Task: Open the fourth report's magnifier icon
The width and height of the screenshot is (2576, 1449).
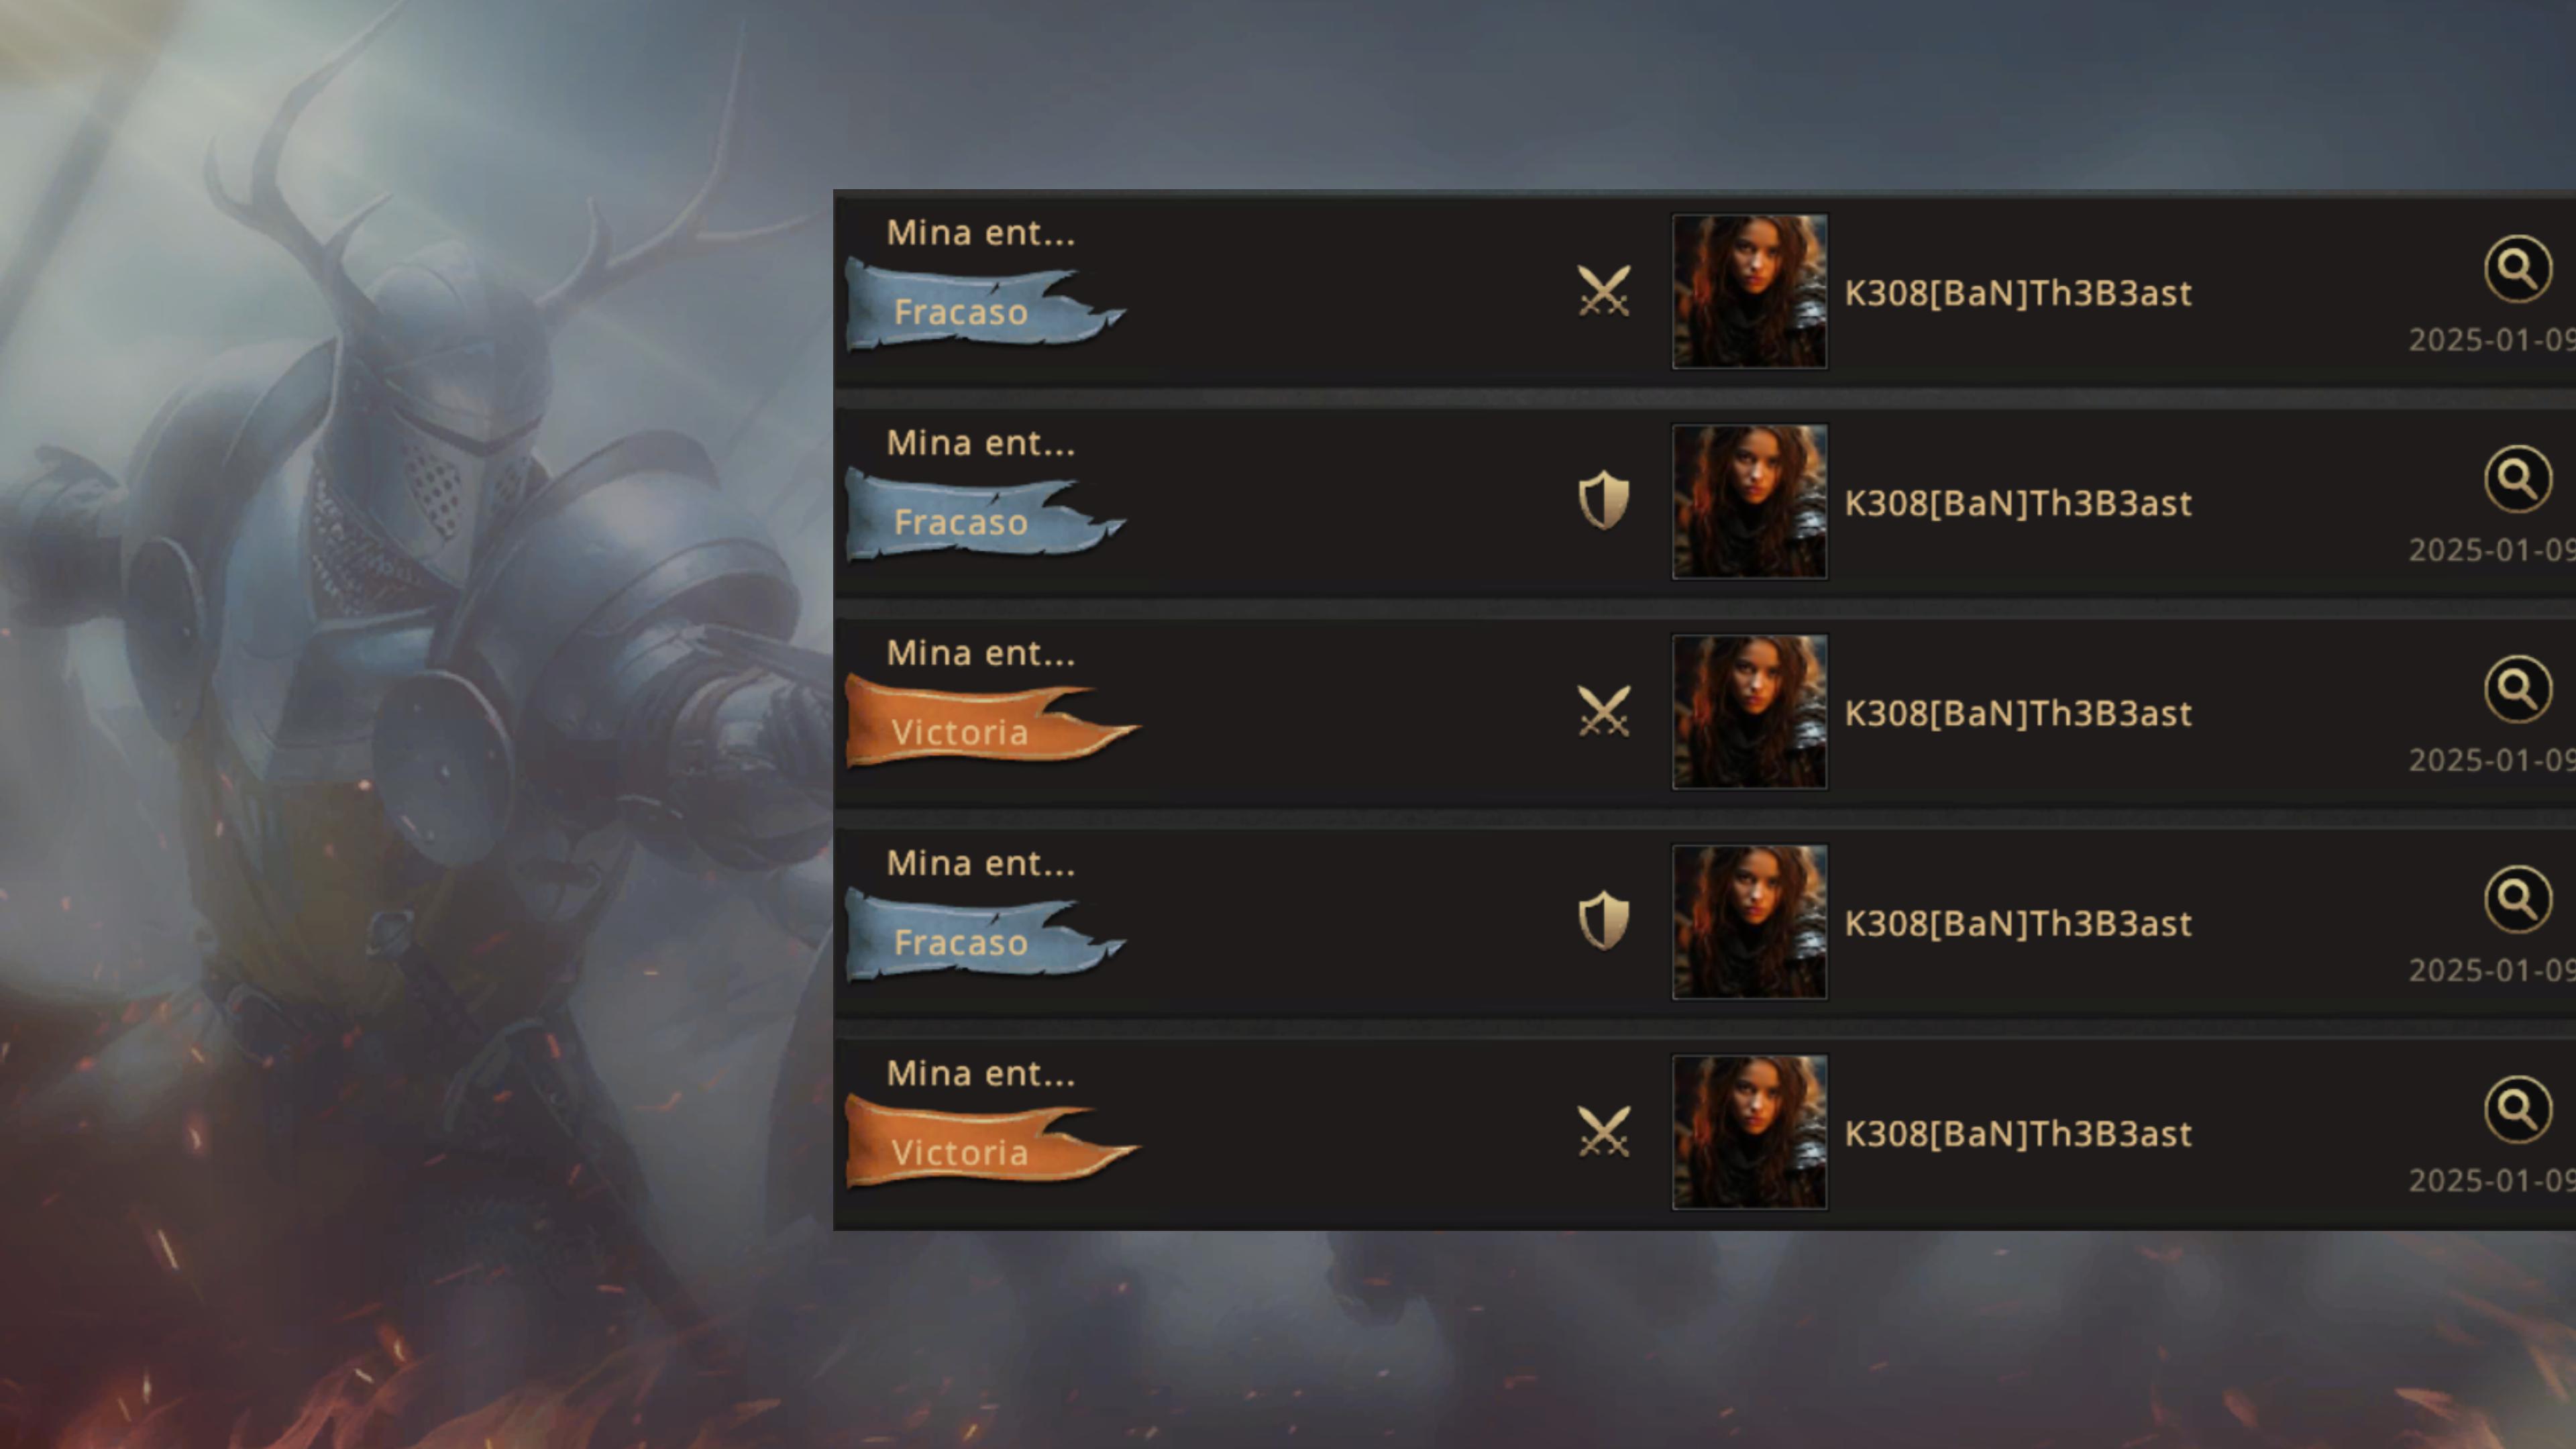Action: 2517,899
